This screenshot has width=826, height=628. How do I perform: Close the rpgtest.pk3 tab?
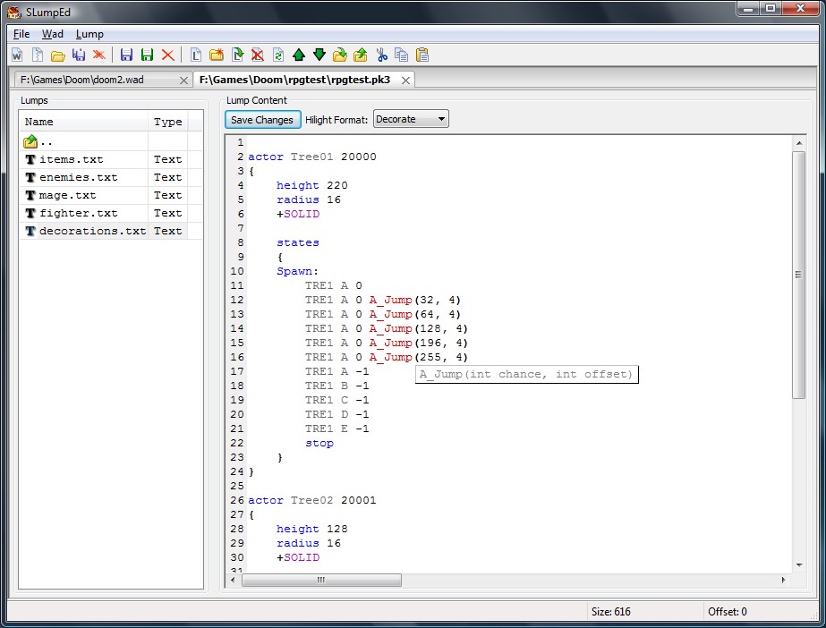[x=405, y=80]
